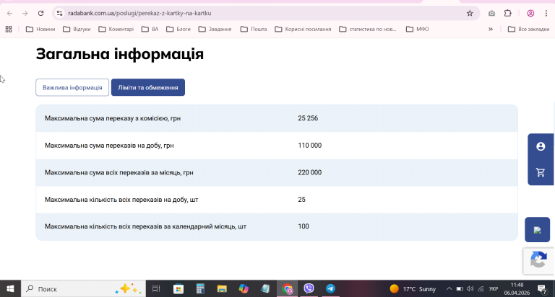Click row Максимальна сума переказу з комісією, грн

coord(277,118)
